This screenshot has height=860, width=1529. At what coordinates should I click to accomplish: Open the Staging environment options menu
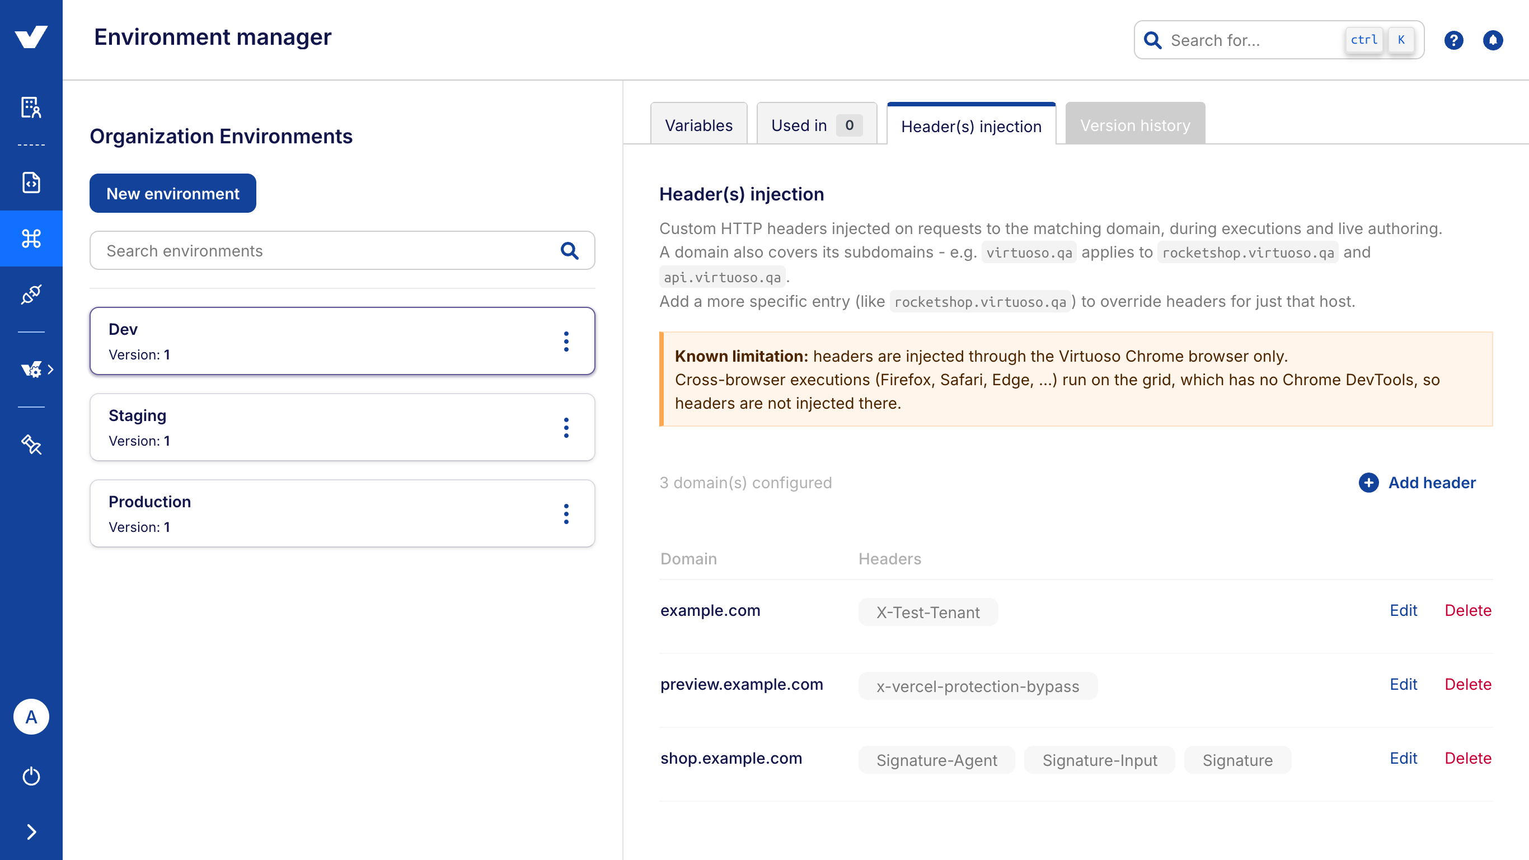coord(566,428)
